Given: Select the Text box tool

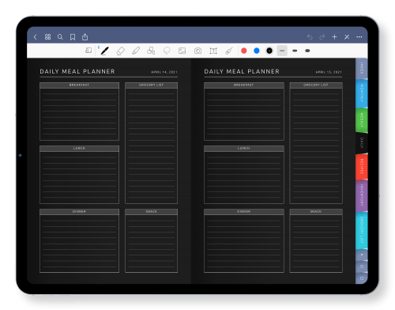Looking at the screenshot, I should click(213, 51).
